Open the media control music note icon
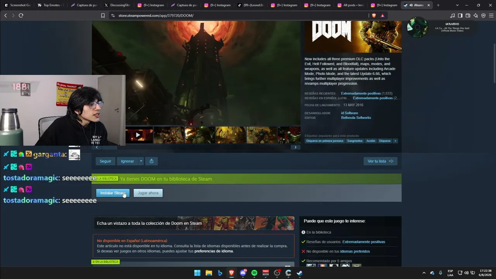Screen dimensions: 496x279 coord(453,15)
